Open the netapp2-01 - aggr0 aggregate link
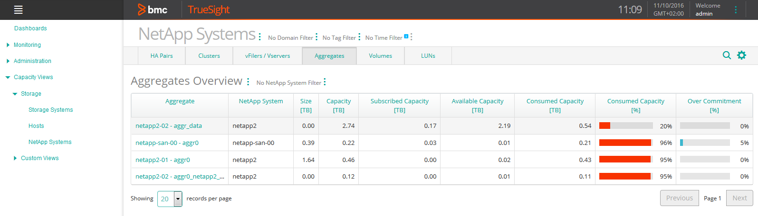This screenshot has height=216, width=758. (x=163, y=160)
